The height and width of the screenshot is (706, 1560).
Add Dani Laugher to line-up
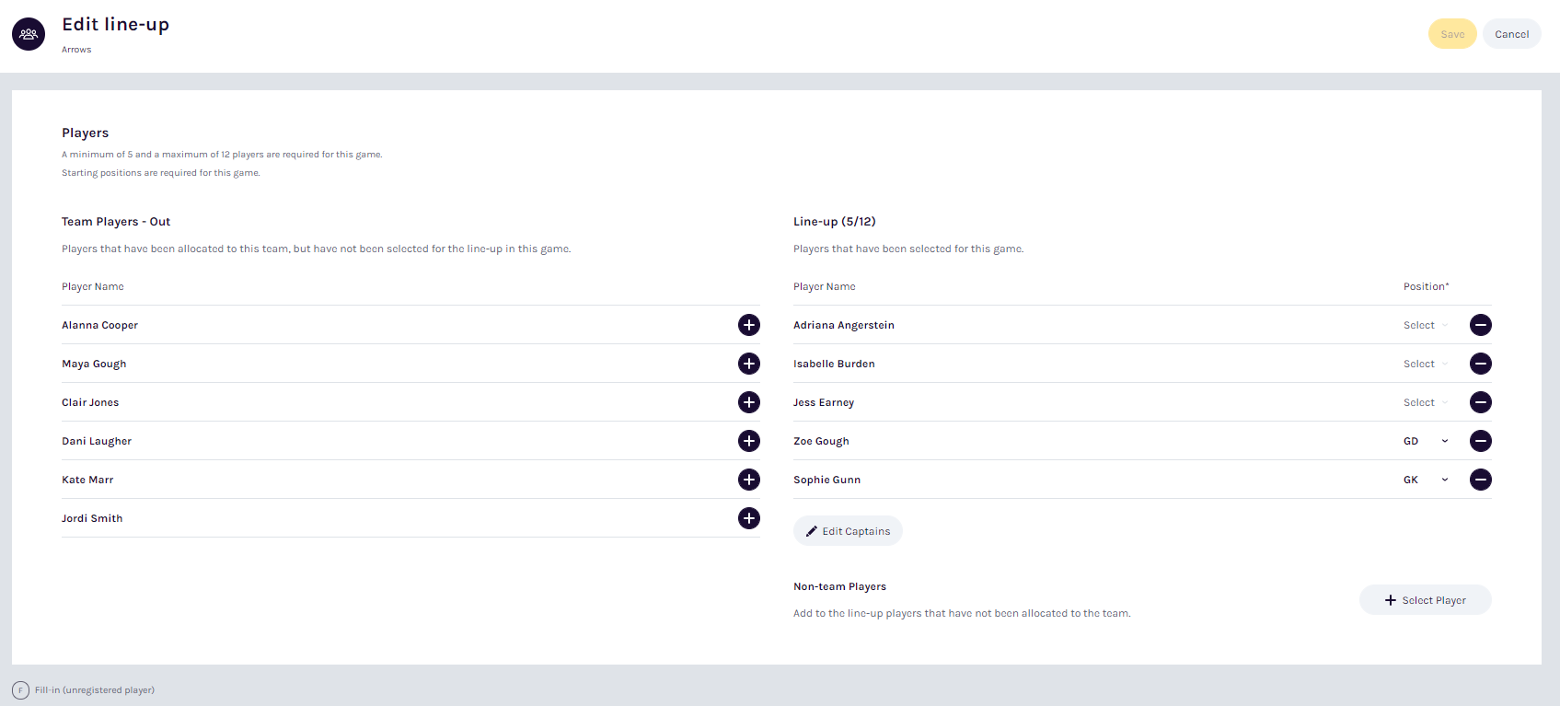coord(749,441)
